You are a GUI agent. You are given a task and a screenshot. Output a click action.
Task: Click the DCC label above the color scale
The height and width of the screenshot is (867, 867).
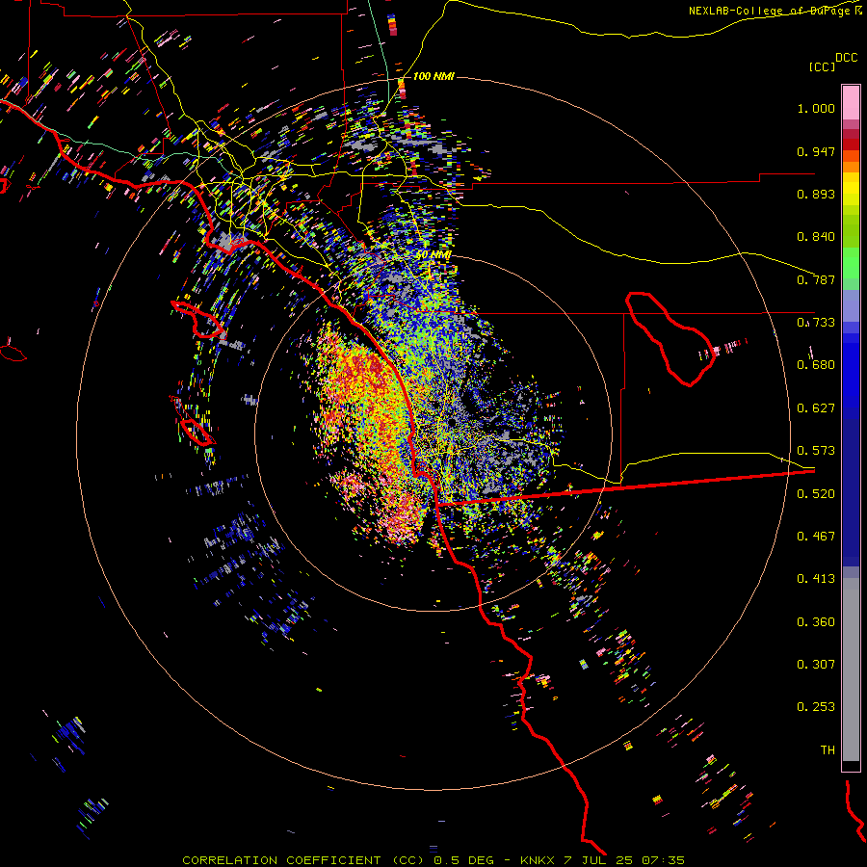(847, 58)
